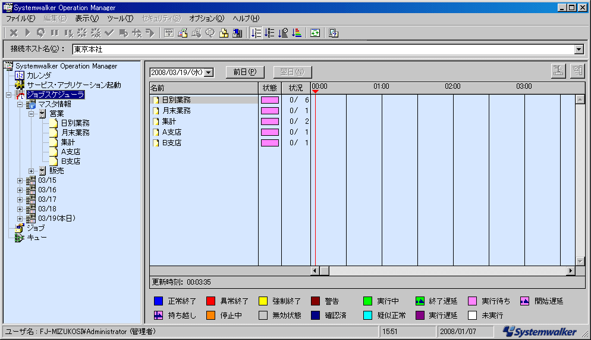Click the left icon button above the timeline
591x340 pixels.
(558, 71)
